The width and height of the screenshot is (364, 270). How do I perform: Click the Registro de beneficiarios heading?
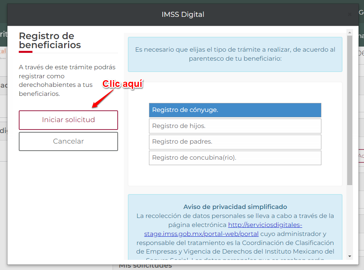coord(50,40)
